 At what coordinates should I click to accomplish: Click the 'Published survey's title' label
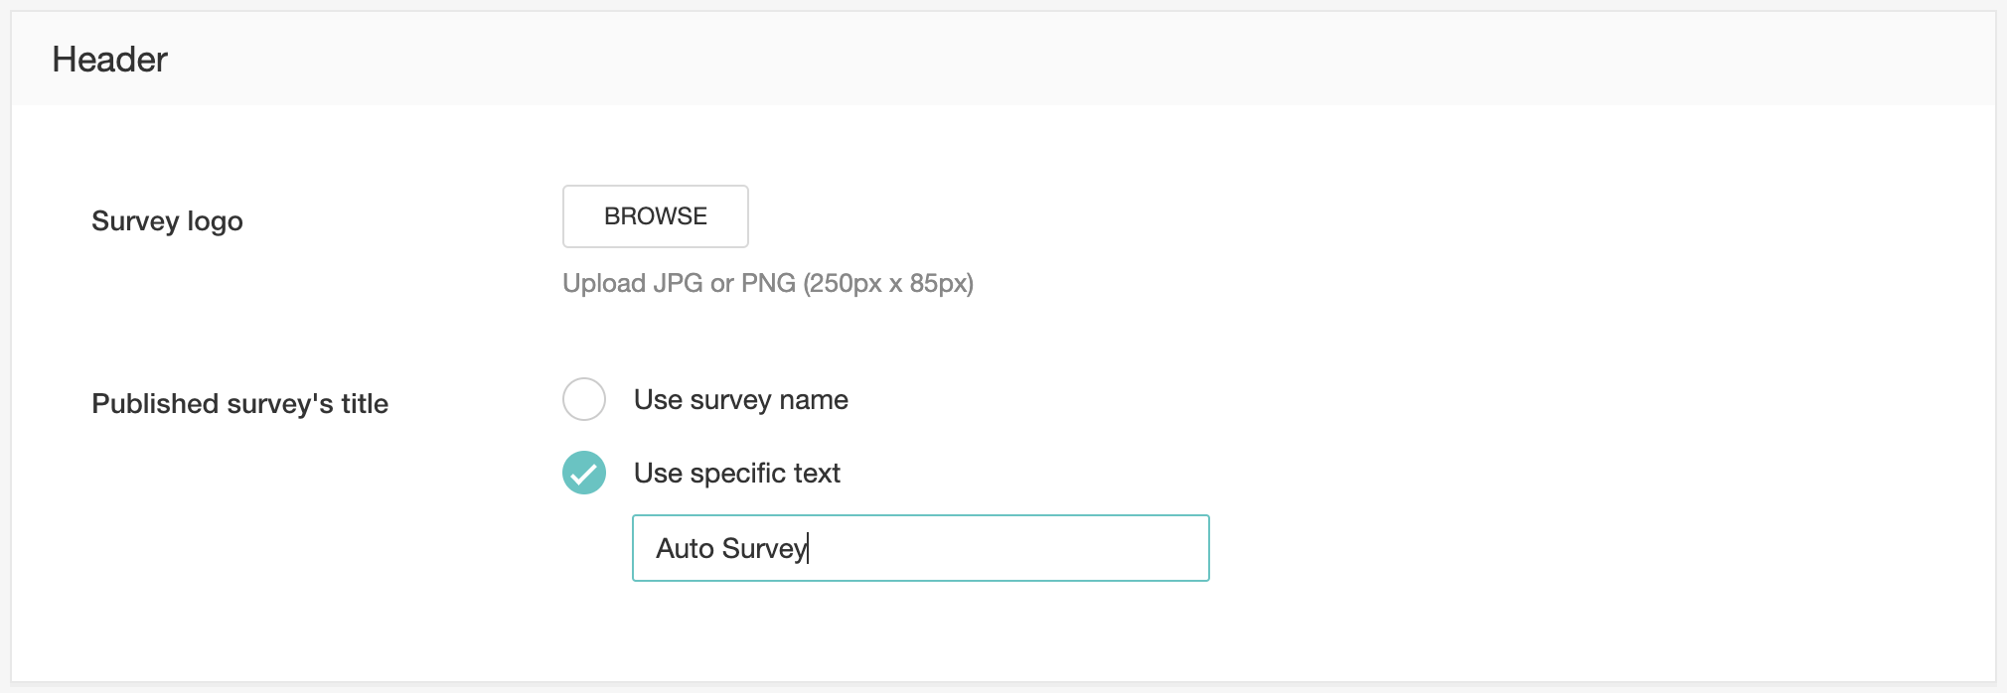(239, 404)
